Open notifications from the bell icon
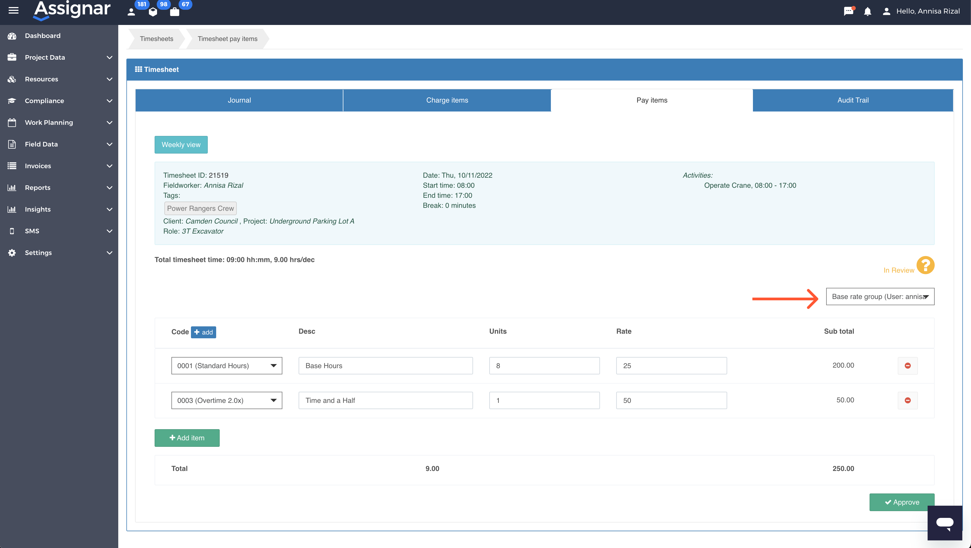This screenshot has width=971, height=548. point(867,11)
